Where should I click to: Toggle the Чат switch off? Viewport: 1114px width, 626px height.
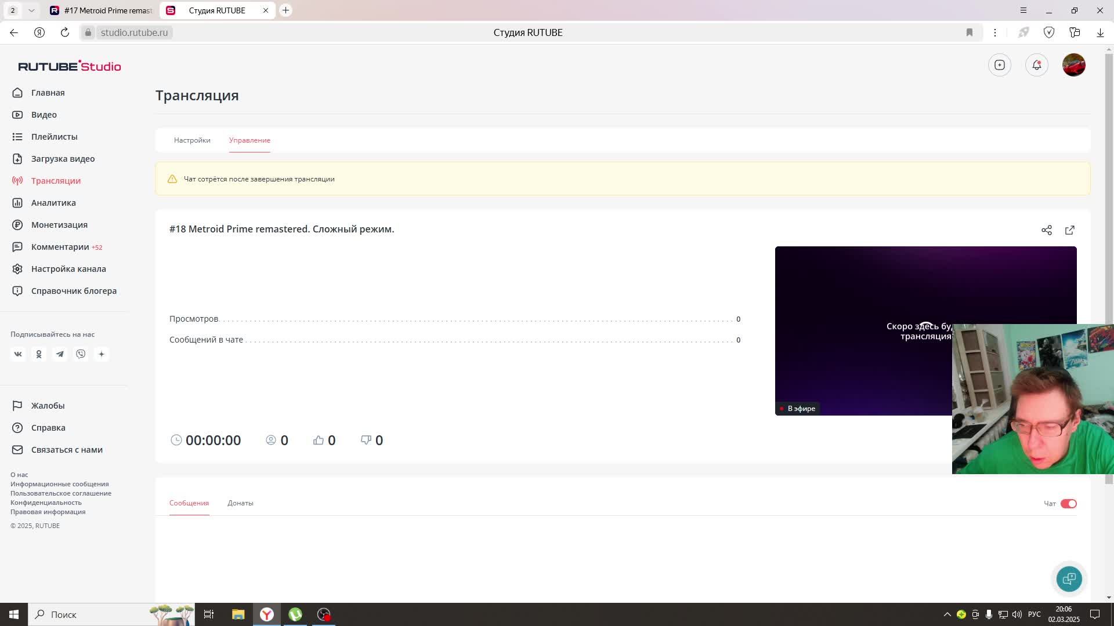pyautogui.click(x=1068, y=504)
